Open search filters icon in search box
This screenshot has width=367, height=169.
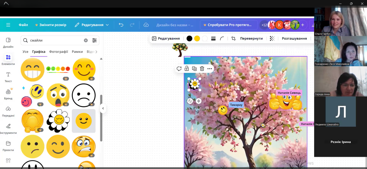pos(95,40)
